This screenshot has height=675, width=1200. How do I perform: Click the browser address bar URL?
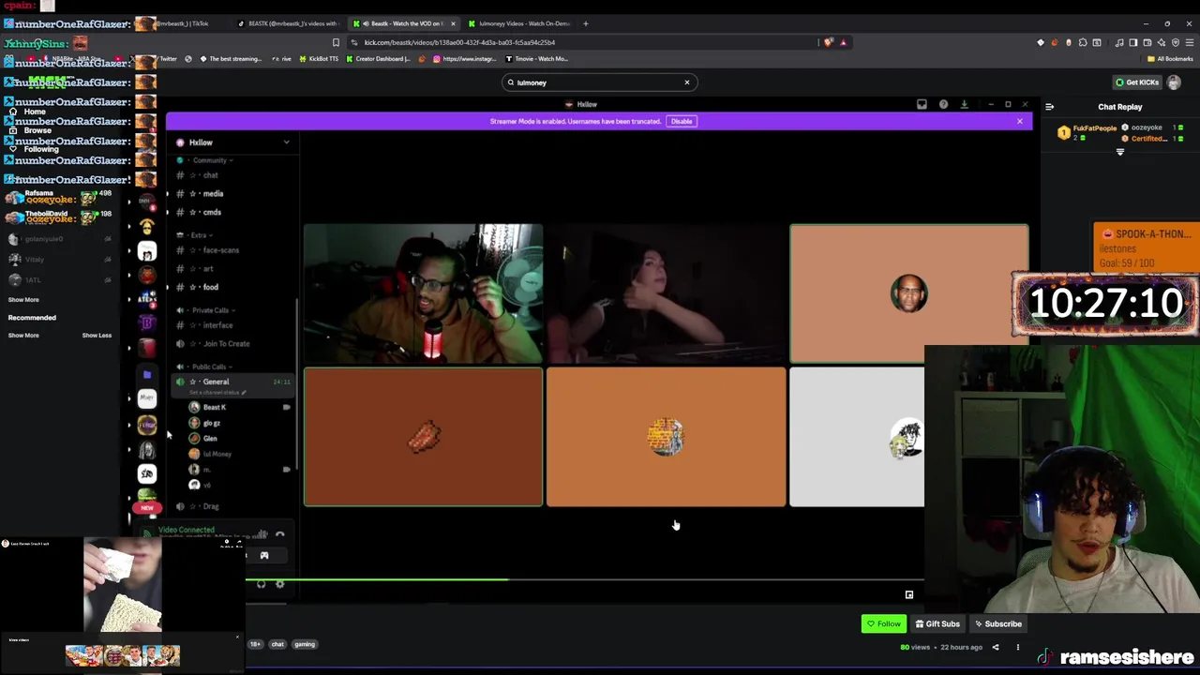point(459,42)
